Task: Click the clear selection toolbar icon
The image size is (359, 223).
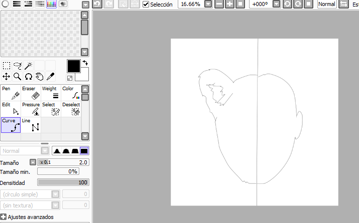Action: (x=123, y=4)
